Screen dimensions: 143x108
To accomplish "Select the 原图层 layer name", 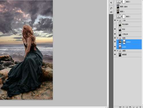I will [124, 55].
